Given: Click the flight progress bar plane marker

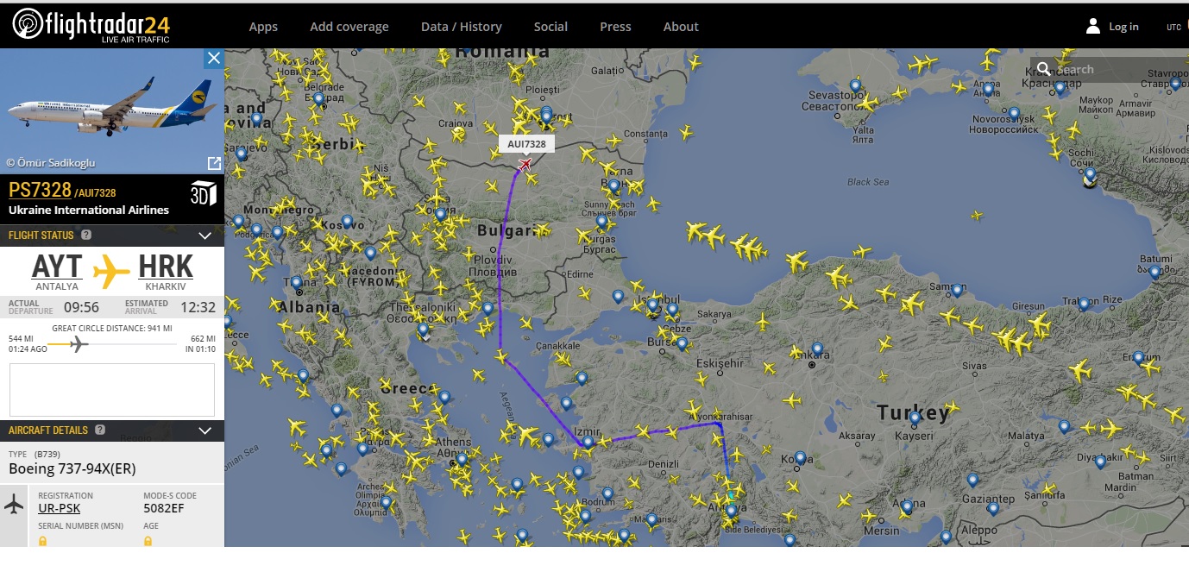Looking at the screenshot, I should coord(79,344).
